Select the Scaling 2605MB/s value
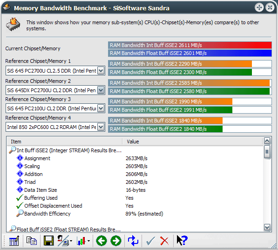Screen dimensions: 278x250 click(136, 166)
